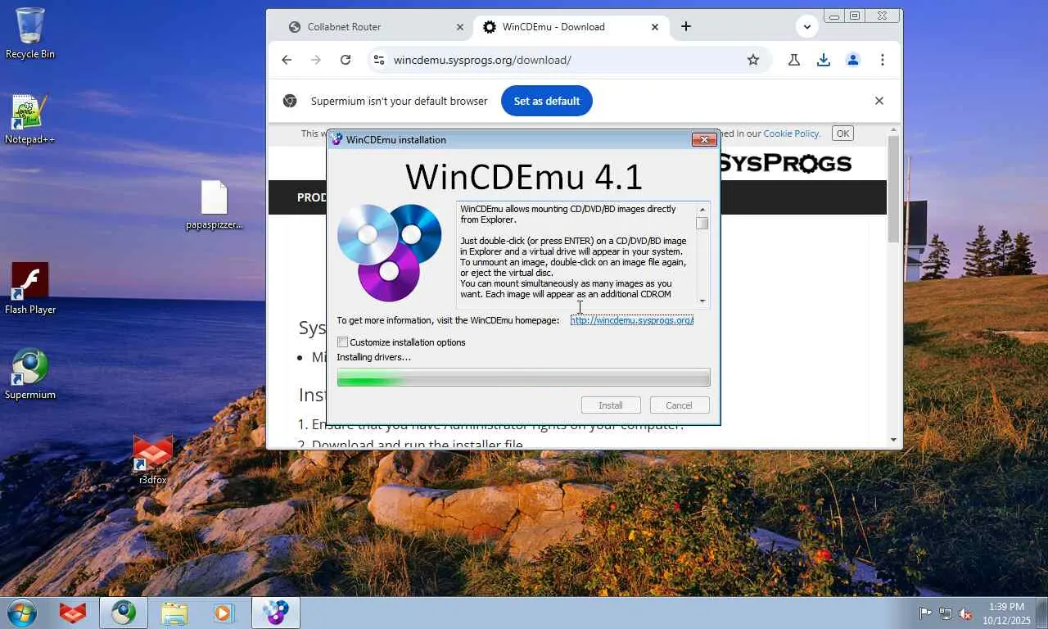Click the muted volume tray icon
1048x629 pixels.
tap(965, 613)
